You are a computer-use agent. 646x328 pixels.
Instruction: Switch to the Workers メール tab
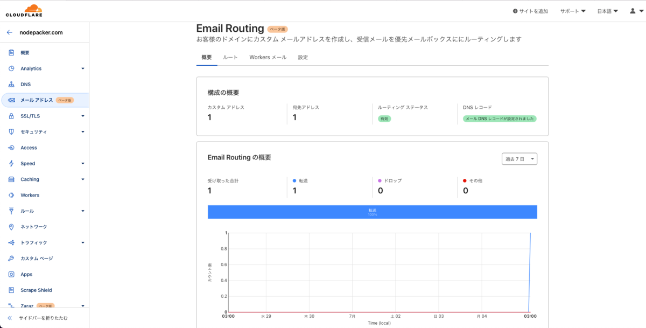(x=268, y=57)
